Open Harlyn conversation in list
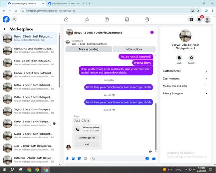The image size is (216, 173). (x=29, y=75)
